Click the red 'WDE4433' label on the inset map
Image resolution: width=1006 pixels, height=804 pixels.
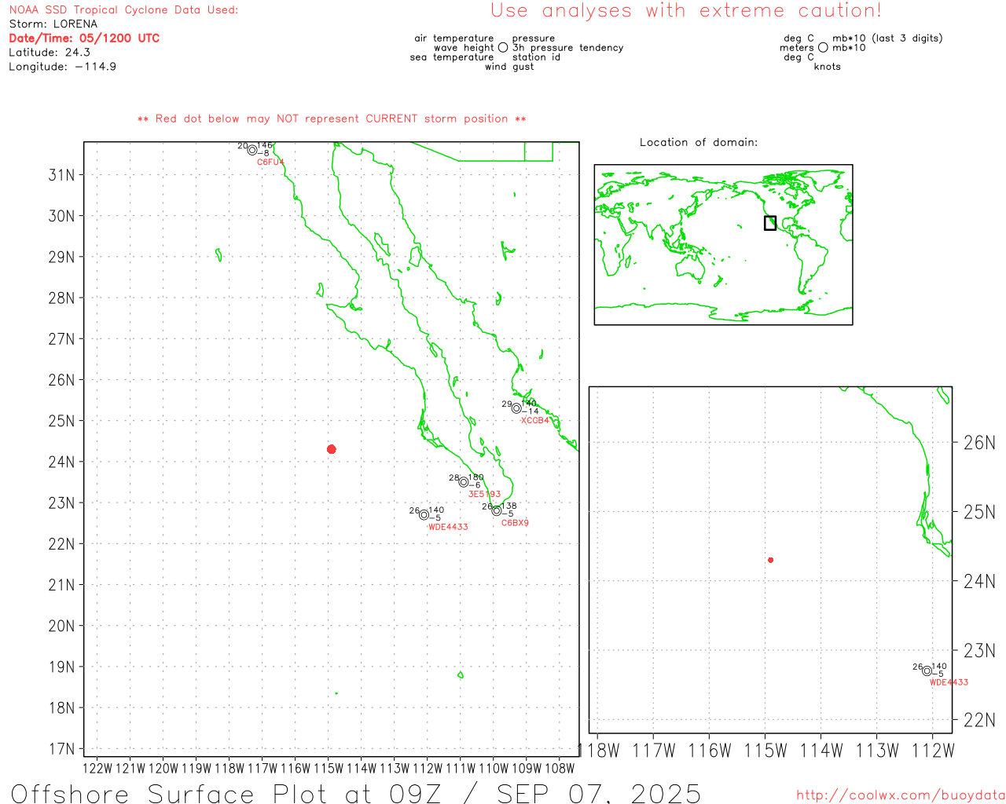[949, 682]
